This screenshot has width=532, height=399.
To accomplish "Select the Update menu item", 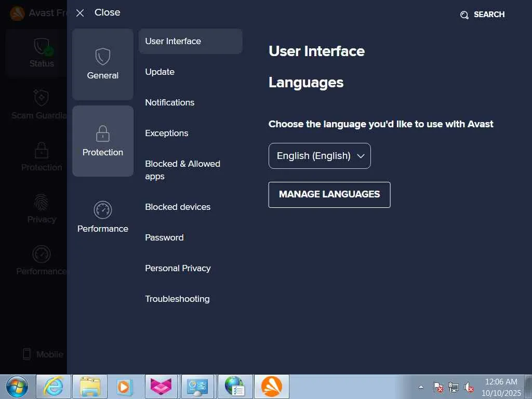I will pos(160,72).
